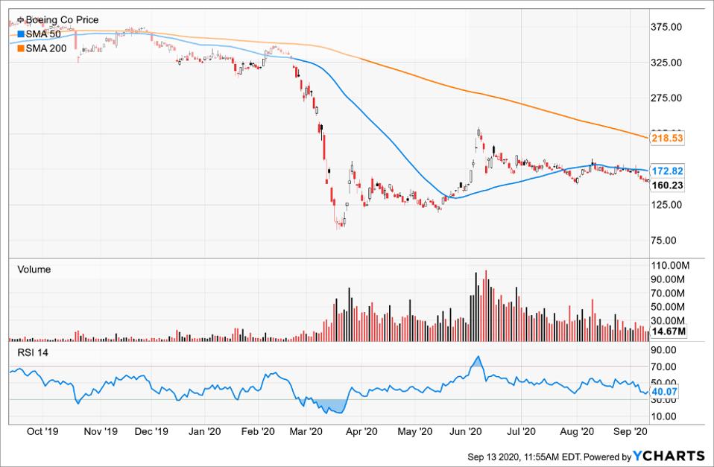This screenshot has height=467, width=714.
Task: Click the 14.67M volume value tag
Action: (668, 331)
